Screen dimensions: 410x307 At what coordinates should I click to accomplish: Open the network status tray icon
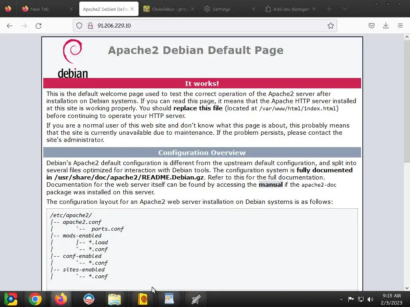point(361,299)
